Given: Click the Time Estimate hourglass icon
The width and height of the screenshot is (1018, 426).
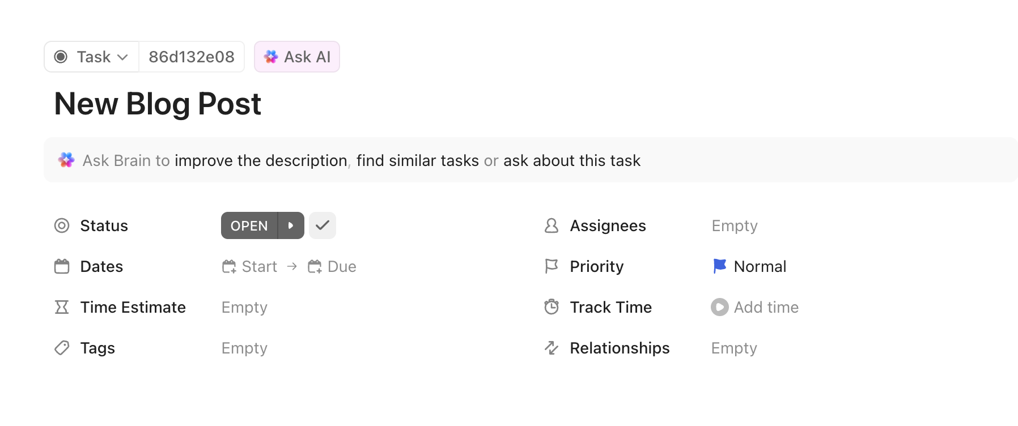Looking at the screenshot, I should pyautogui.click(x=62, y=307).
